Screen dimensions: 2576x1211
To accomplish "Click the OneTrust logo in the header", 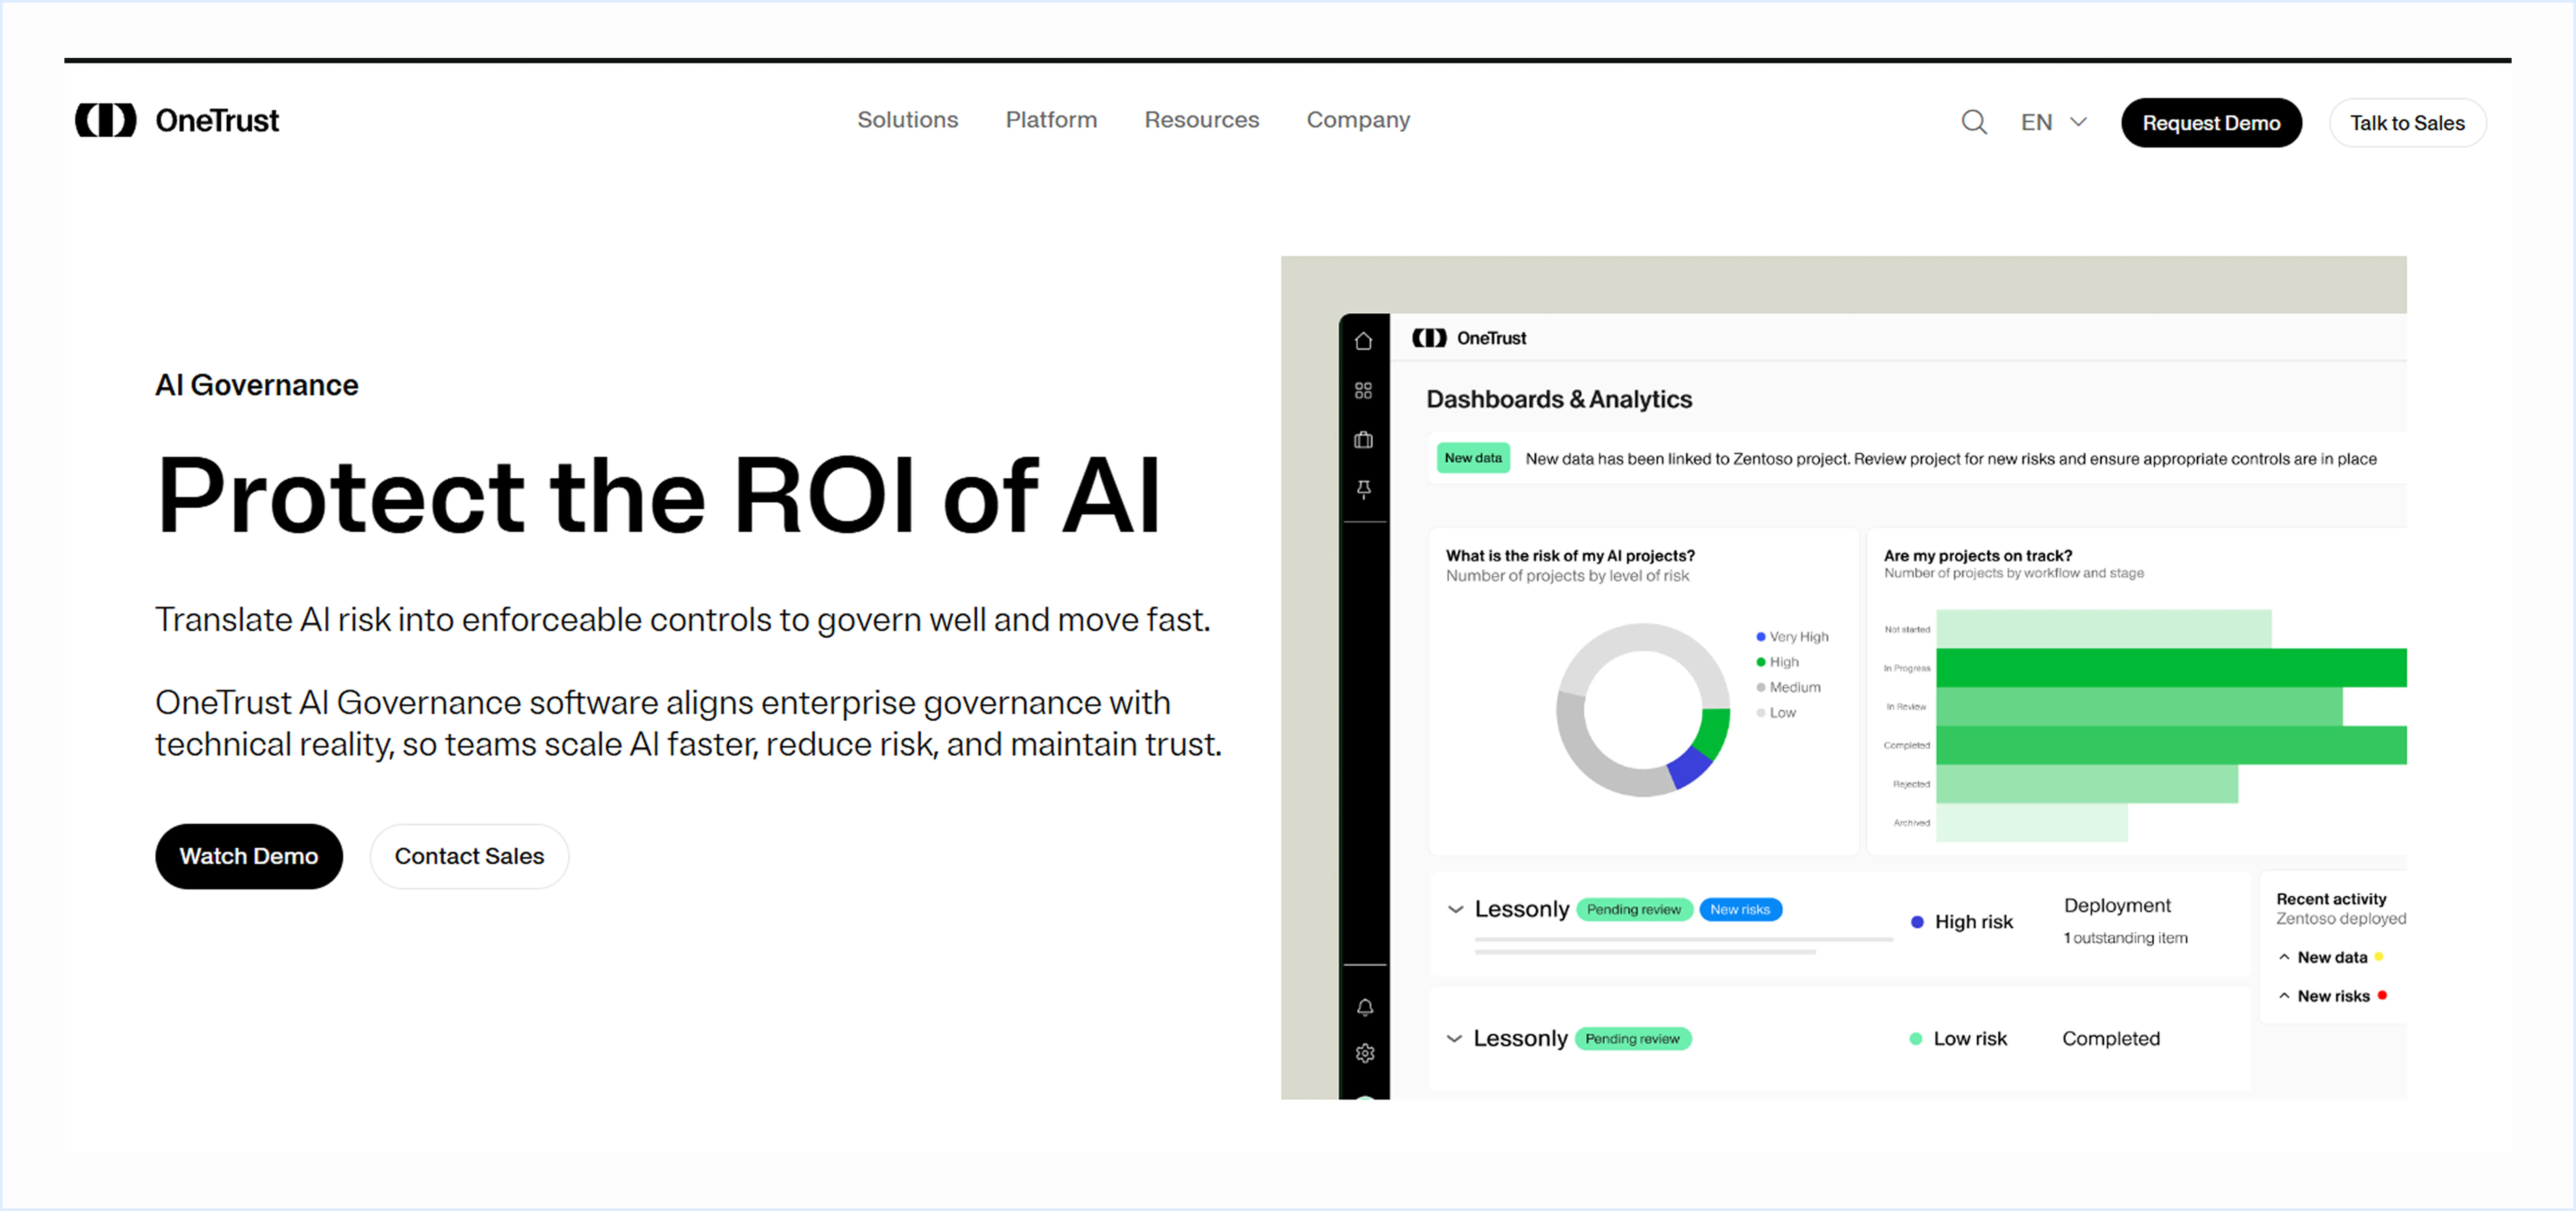I will click(x=177, y=121).
